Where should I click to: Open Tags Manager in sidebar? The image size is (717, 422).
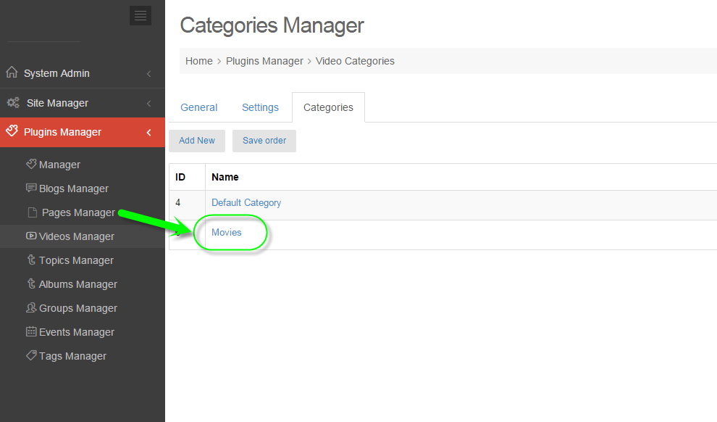tap(72, 356)
